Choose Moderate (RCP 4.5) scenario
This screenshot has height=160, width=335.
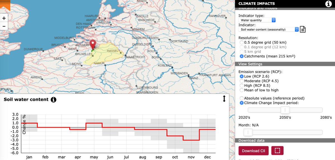[x=242, y=81]
